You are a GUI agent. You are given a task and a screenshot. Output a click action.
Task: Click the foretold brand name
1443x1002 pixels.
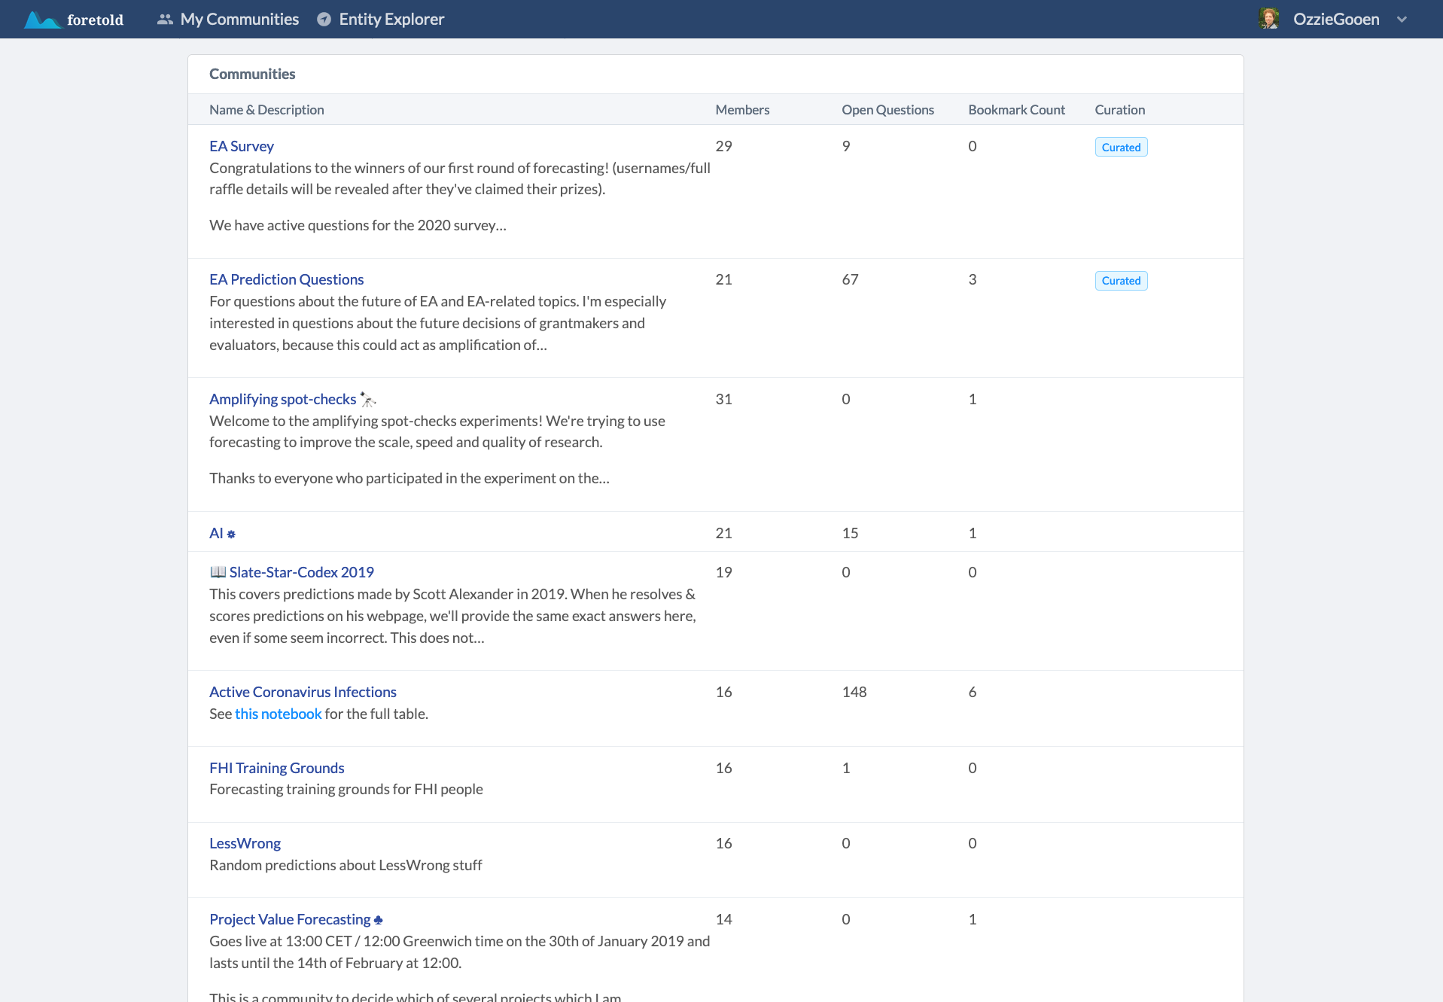[x=95, y=20]
